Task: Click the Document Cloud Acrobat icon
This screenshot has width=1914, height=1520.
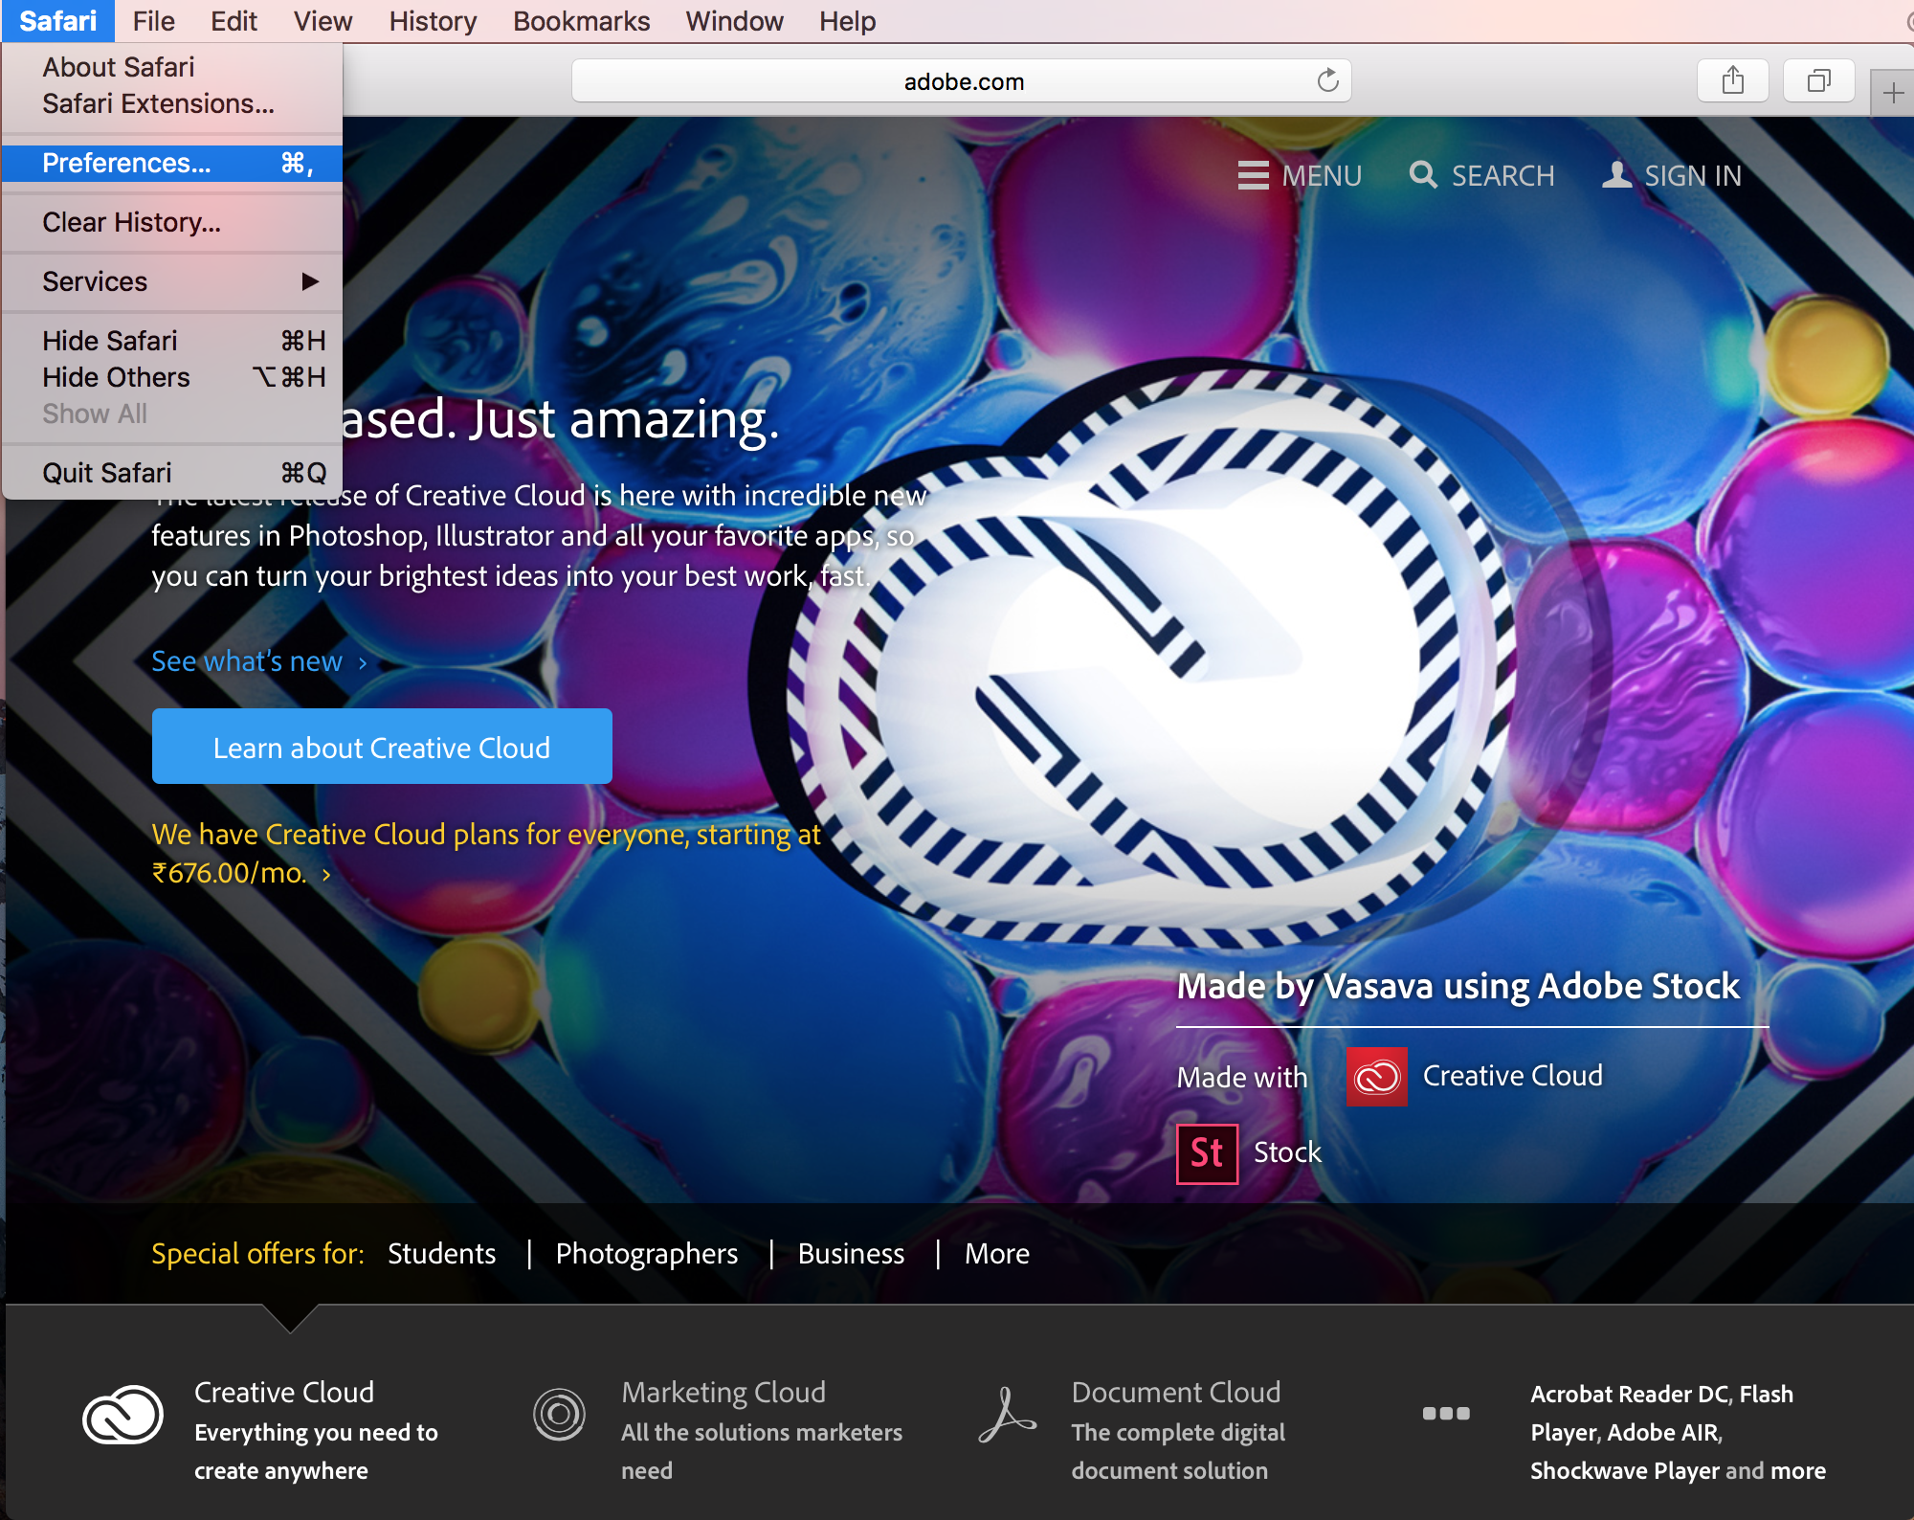Action: coord(1007,1415)
